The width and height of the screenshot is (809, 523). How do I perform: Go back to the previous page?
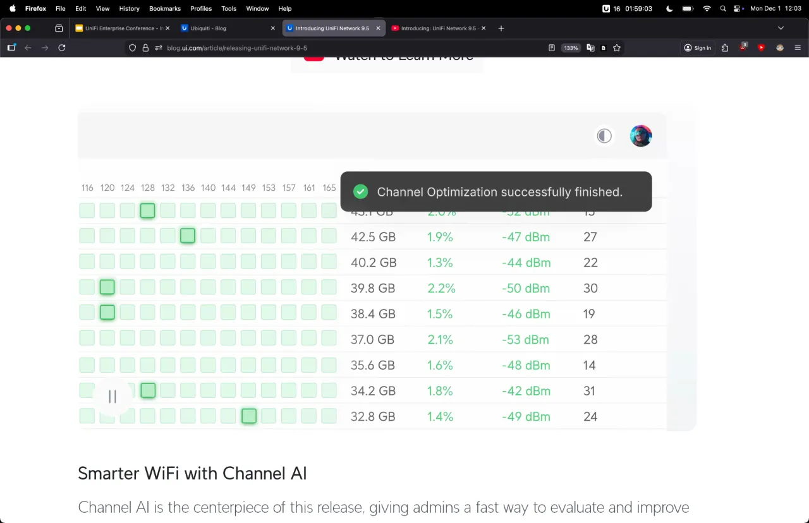coord(28,47)
